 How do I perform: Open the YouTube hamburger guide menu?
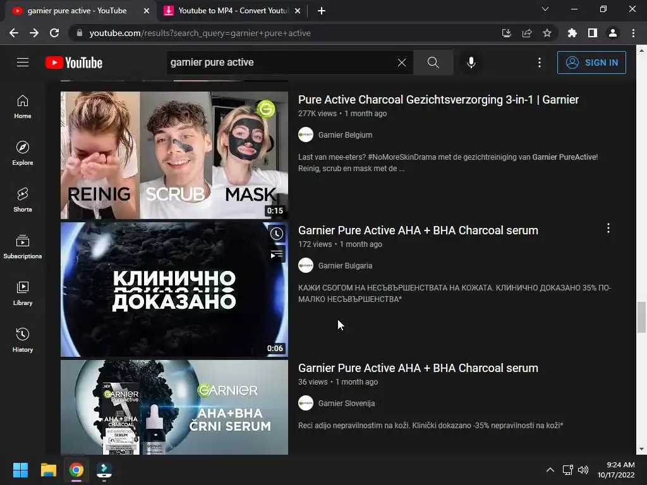pos(23,63)
